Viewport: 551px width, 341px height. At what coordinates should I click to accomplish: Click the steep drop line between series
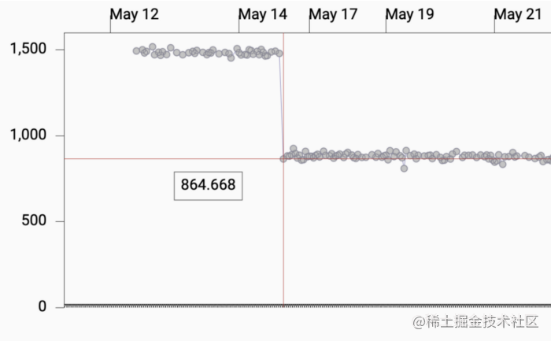[282, 106]
